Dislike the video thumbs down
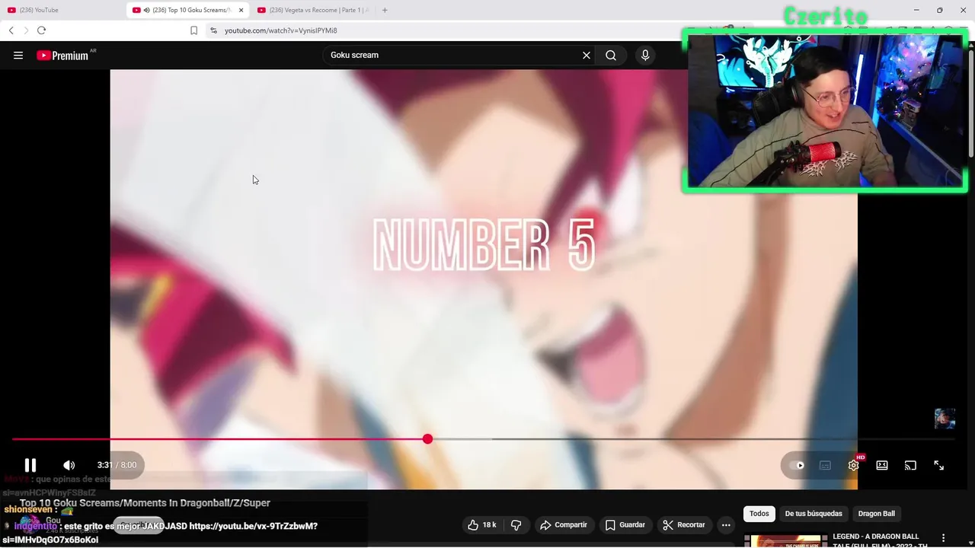Image resolution: width=975 pixels, height=548 pixels. click(x=516, y=525)
